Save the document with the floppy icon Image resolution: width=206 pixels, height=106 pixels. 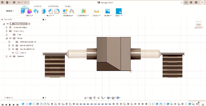14,2
